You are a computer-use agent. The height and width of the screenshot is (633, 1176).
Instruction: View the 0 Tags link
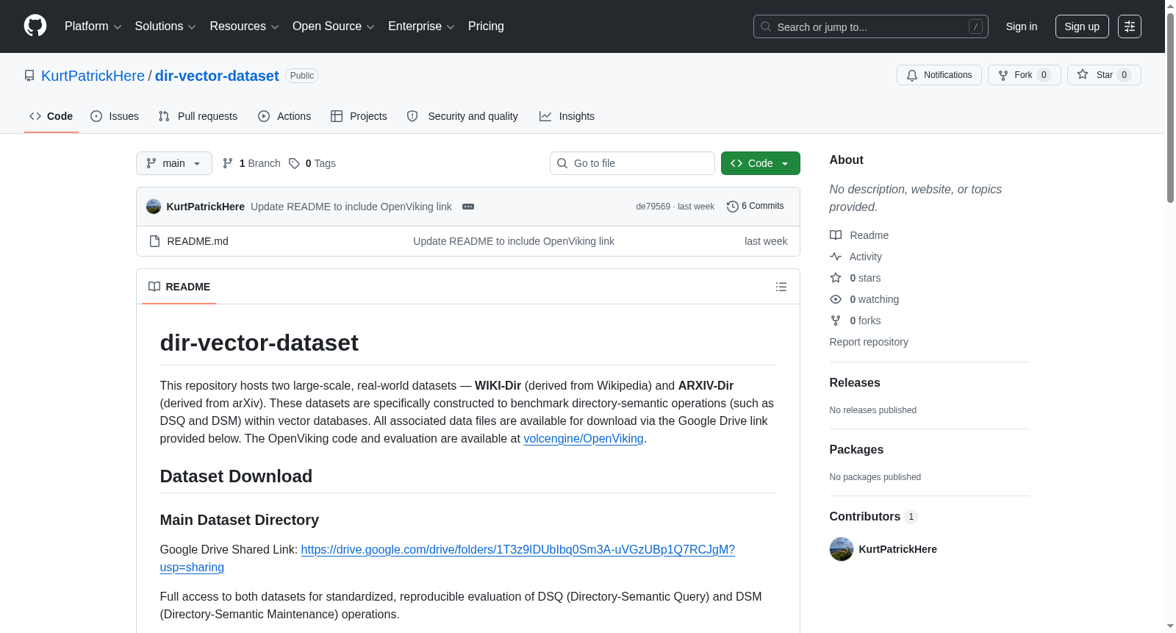312,163
